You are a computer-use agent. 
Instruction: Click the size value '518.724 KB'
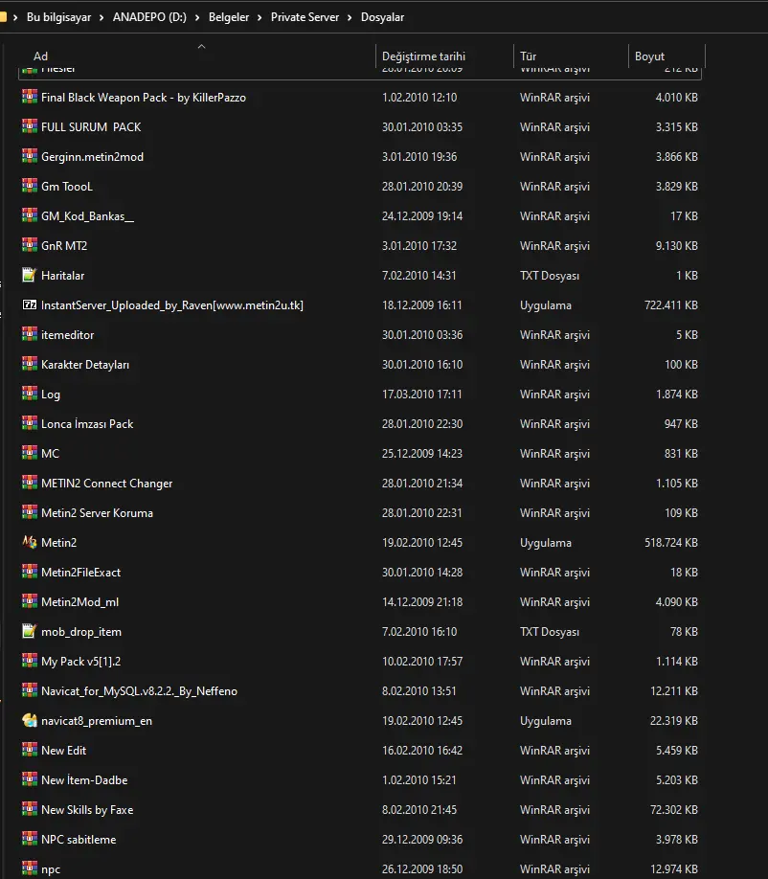671,543
